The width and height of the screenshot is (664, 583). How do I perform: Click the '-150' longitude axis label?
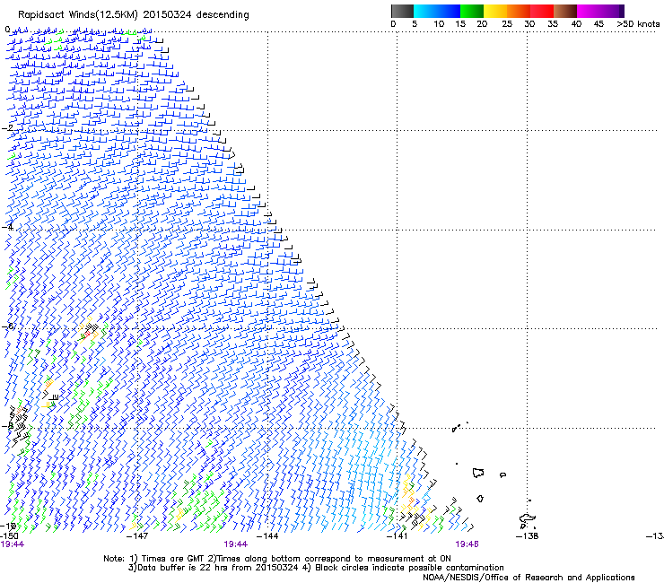coord(9,536)
